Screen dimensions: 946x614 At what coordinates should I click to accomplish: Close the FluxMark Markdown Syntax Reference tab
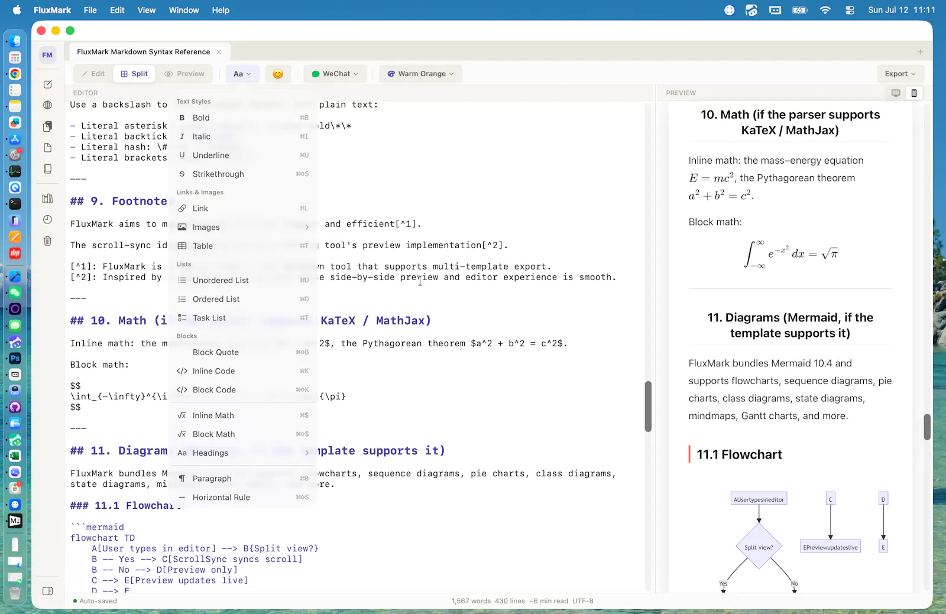(219, 52)
